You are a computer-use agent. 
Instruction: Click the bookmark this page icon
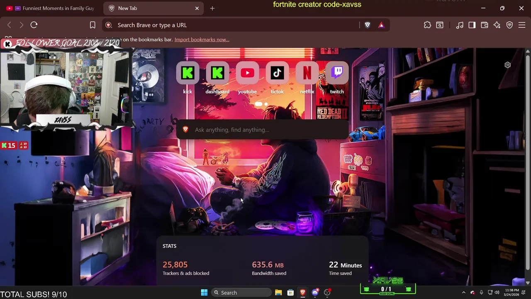(x=93, y=25)
